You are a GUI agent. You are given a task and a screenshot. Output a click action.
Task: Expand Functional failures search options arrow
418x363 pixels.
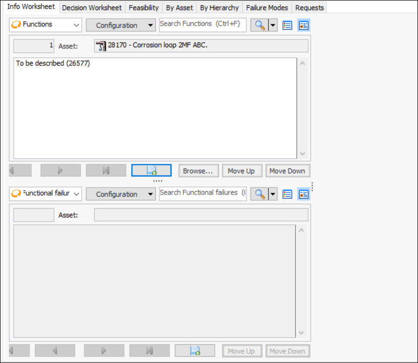pos(273,194)
